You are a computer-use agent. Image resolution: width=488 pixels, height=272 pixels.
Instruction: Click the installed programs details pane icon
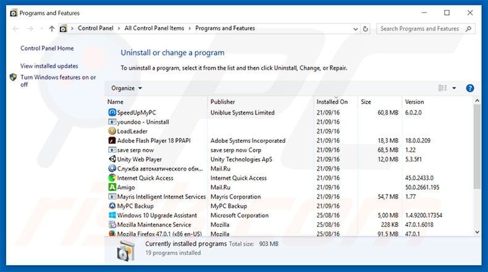(x=126, y=251)
